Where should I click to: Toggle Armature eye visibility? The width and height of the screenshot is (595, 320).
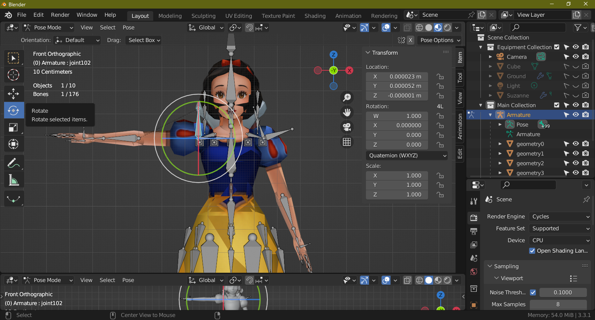(576, 115)
